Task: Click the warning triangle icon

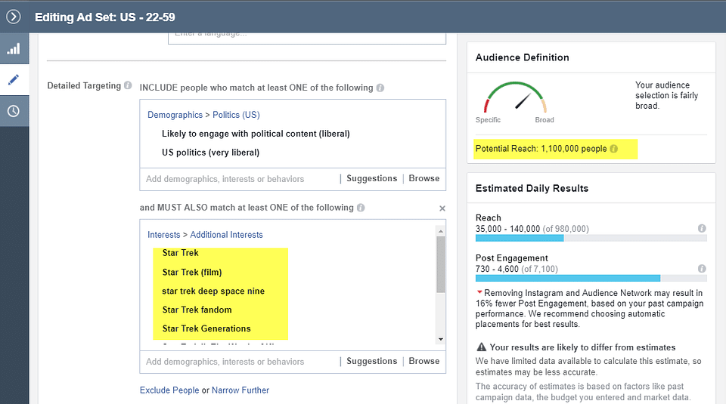Action: click(x=482, y=347)
